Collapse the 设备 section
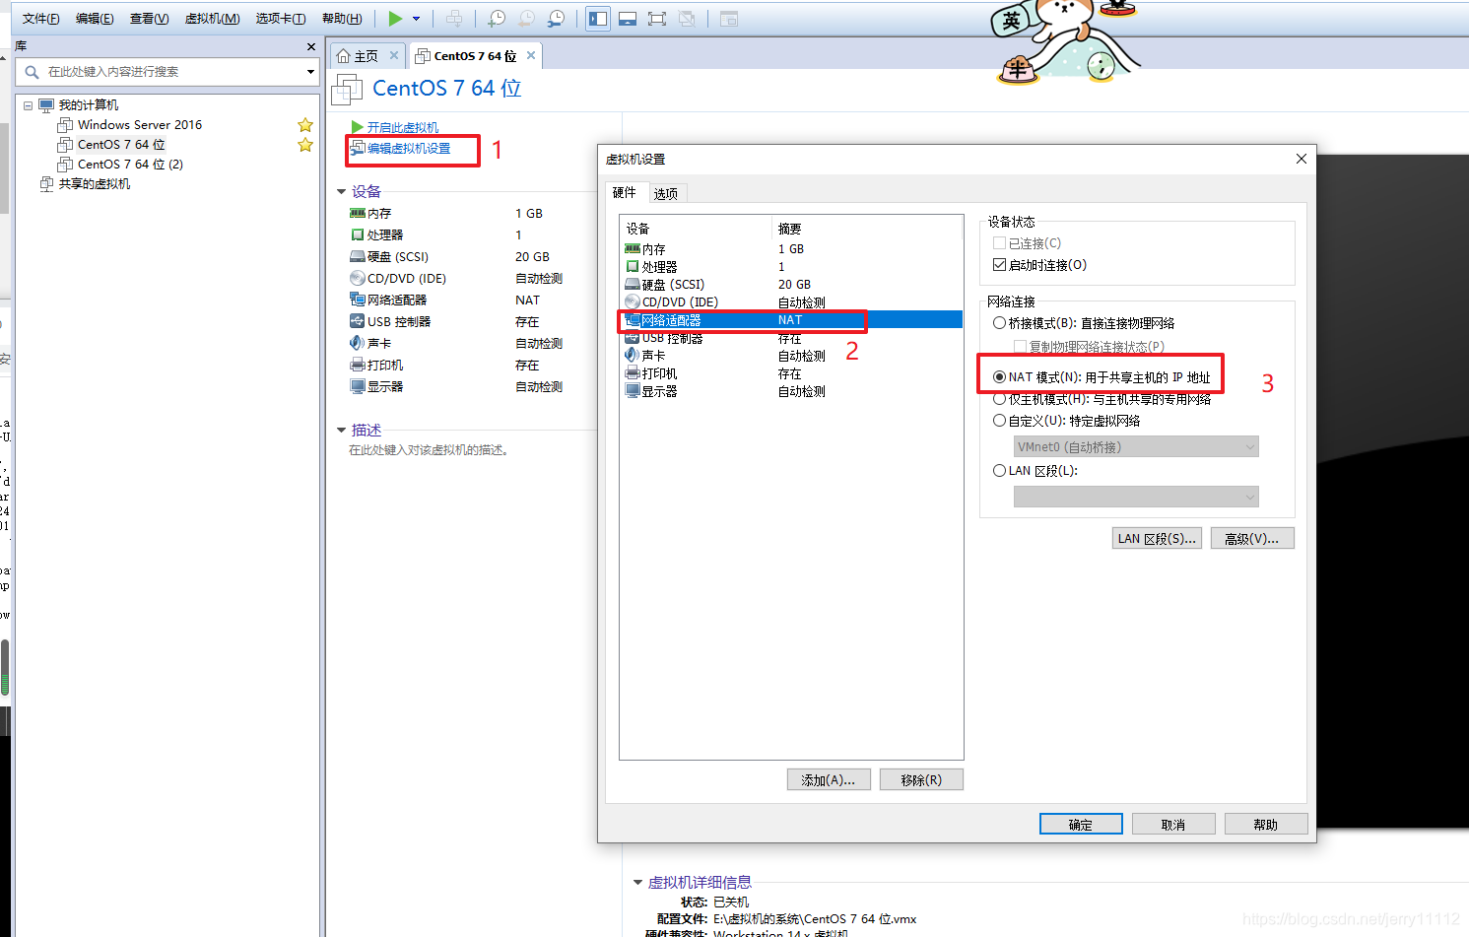The image size is (1469, 937). tap(342, 191)
